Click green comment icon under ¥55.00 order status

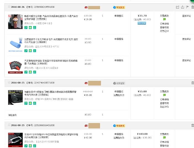164,95
